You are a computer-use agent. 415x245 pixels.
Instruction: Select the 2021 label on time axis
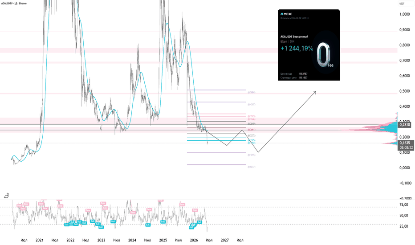click(x=40, y=240)
